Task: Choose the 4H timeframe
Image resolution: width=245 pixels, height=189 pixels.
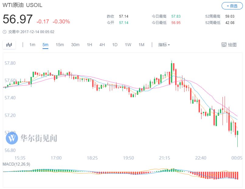Action: coord(102,45)
